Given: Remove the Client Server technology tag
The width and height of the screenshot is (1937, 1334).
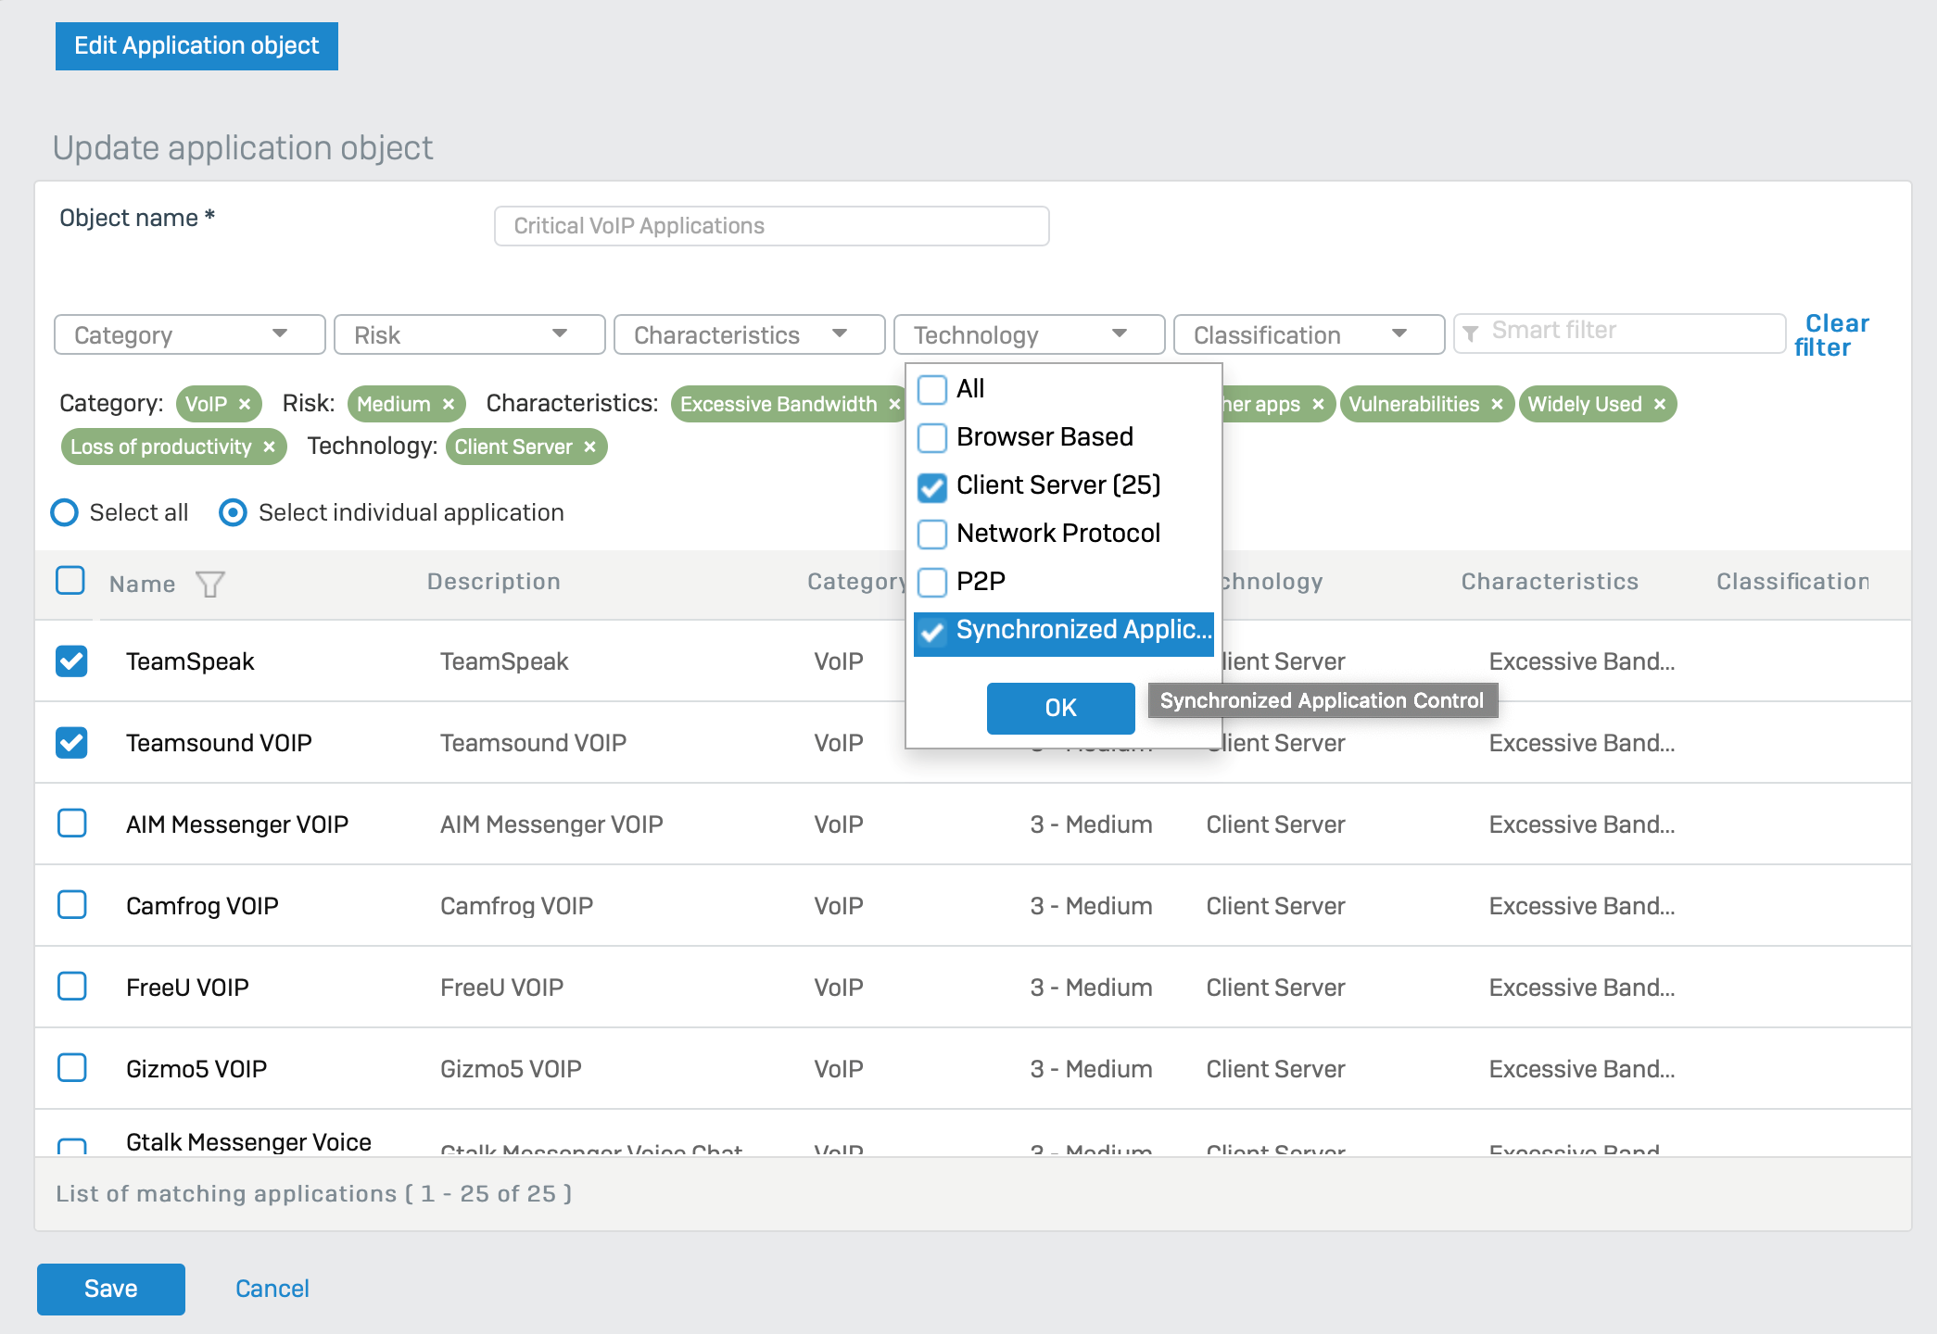Looking at the screenshot, I should coord(589,447).
